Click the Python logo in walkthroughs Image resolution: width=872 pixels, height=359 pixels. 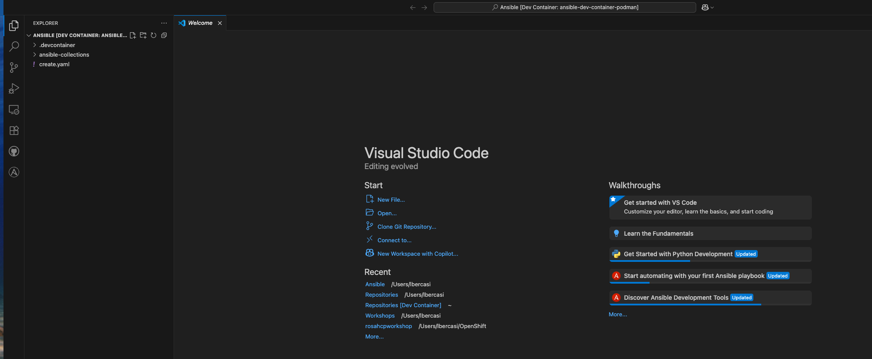pyautogui.click(x=616, y=254)
